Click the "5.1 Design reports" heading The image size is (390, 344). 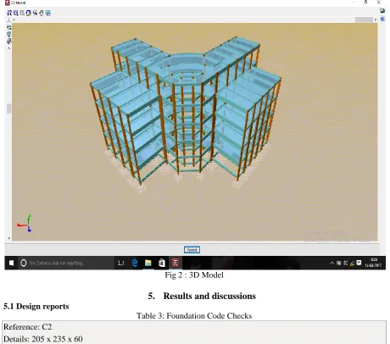(x=36, y=306)
